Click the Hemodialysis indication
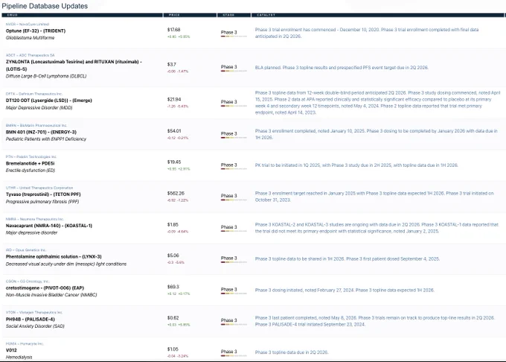506x362 pixels. (19, 357)
